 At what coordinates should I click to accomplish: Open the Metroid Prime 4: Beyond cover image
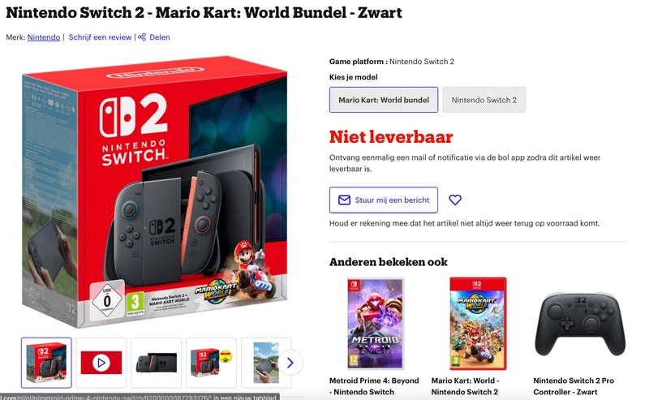pyautogui.click(x=376, y=324)
